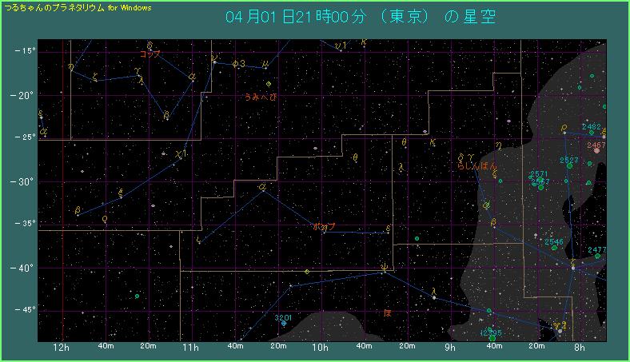This screenshot has width=630, height=362.
Task: Click the cluster marker labeled 2482
Action: coord(592,132)
